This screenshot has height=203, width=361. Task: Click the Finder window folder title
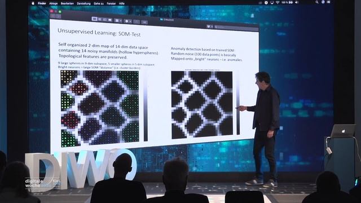point(168,20)
